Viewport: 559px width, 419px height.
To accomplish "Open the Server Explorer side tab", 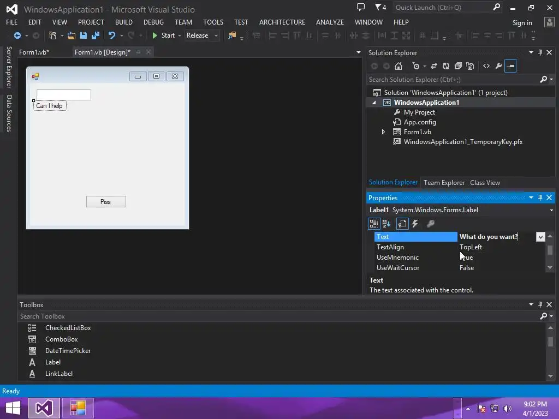I will click(9, 67).
